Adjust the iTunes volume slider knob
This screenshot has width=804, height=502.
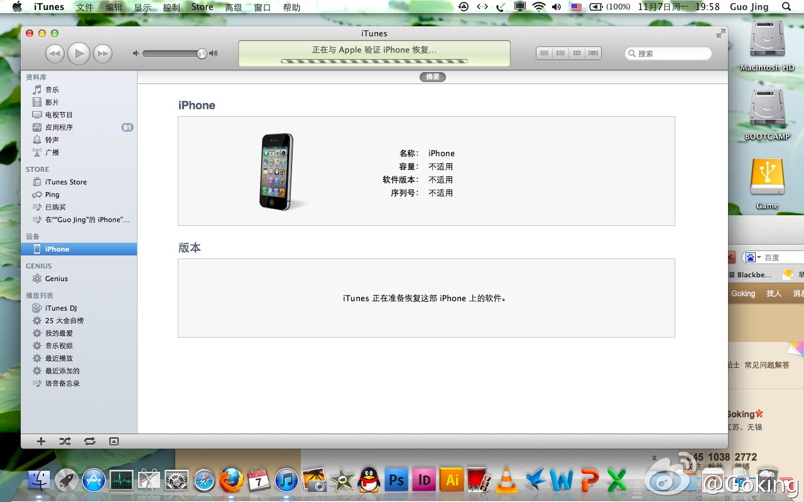202,53
